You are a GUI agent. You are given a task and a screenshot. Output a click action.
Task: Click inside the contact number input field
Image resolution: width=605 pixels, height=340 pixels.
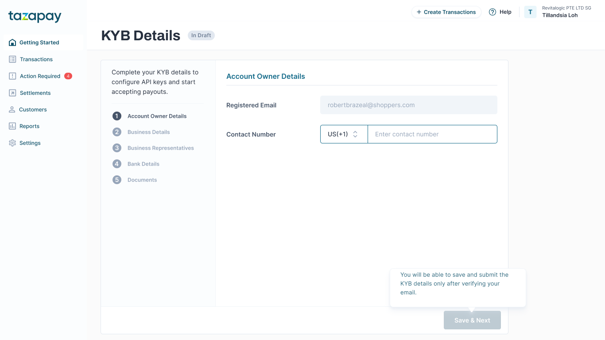pyautogui.click(x=432, y=134)
